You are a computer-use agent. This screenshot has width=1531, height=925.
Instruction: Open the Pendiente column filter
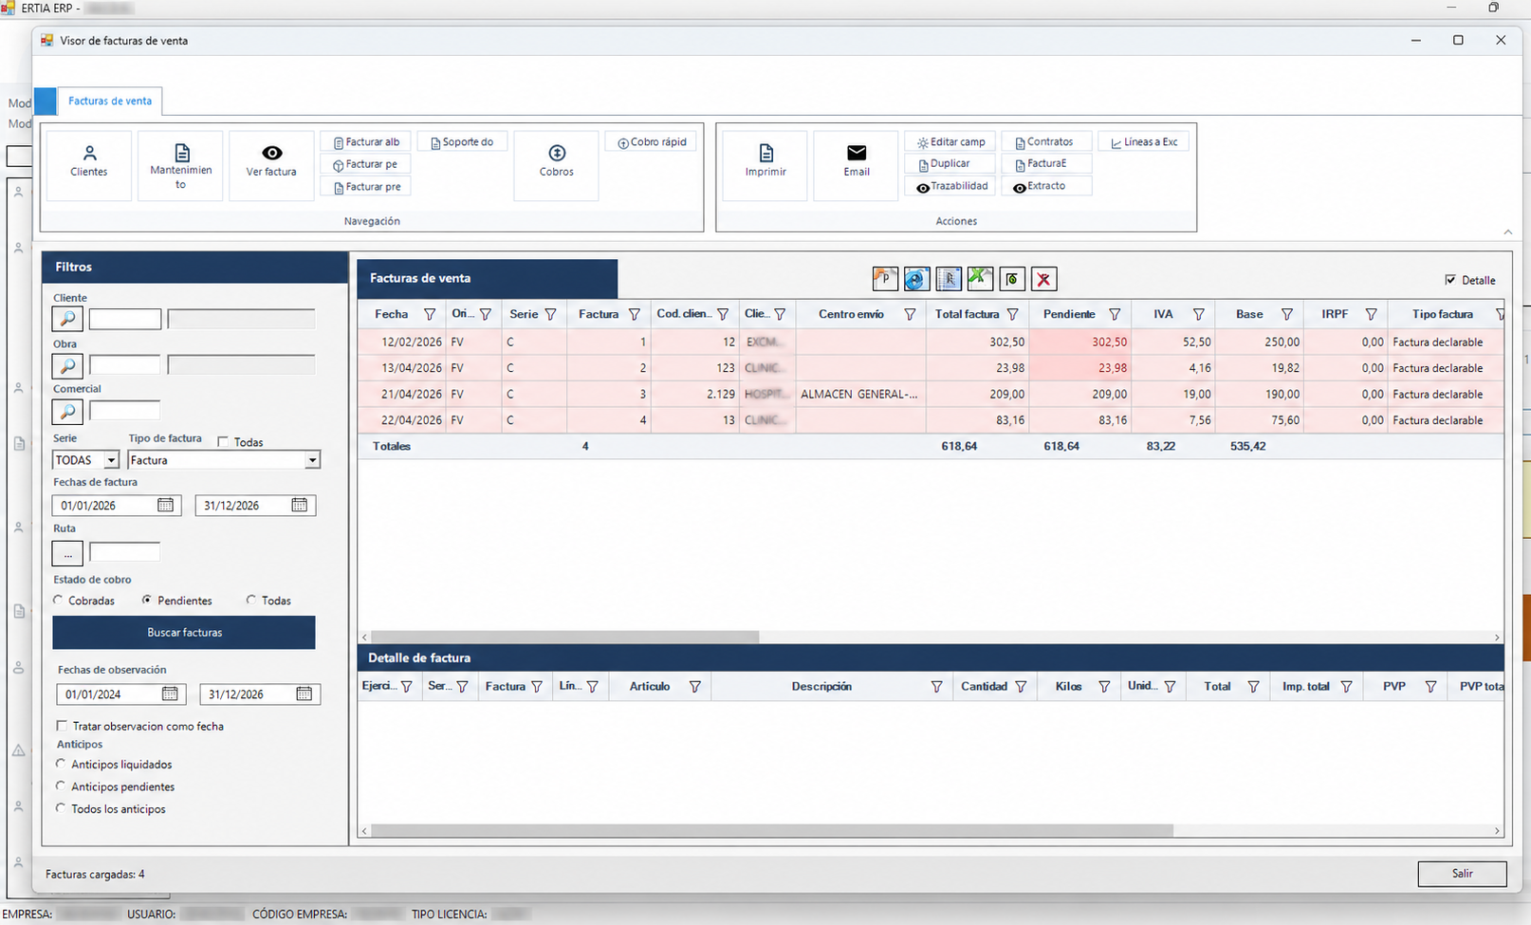(x=1115, y=314)
